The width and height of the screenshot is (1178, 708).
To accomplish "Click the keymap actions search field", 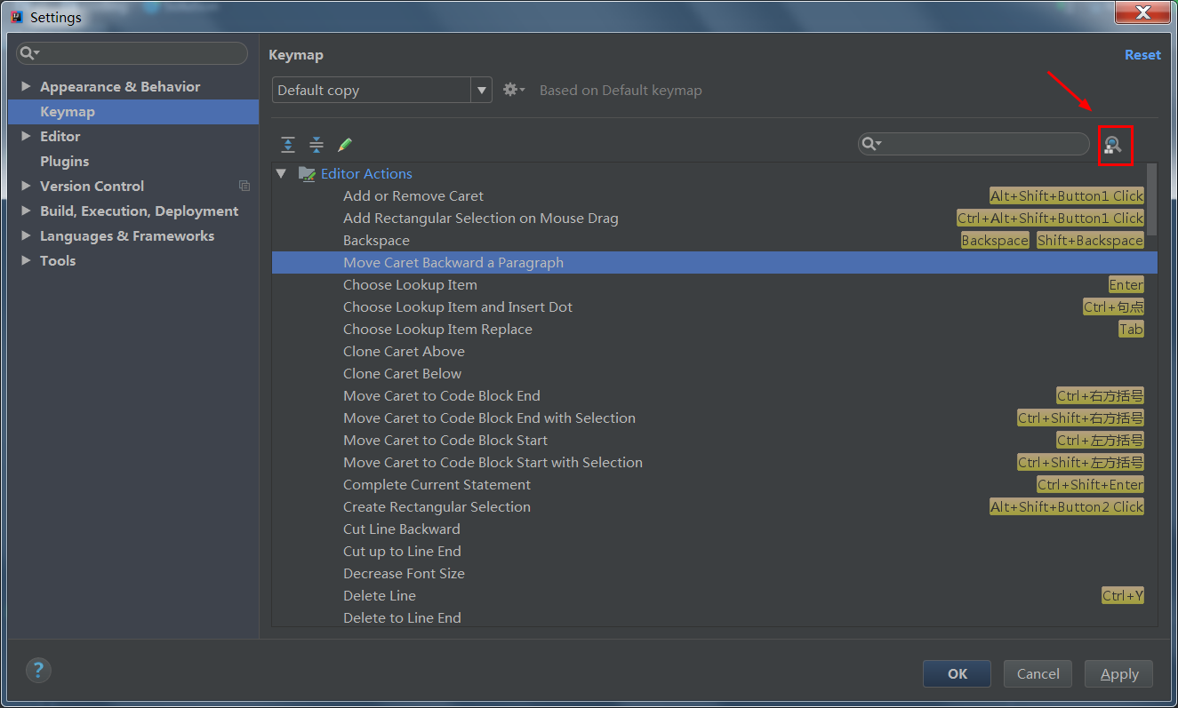I will pyautogui.click(x=974, y=144).
